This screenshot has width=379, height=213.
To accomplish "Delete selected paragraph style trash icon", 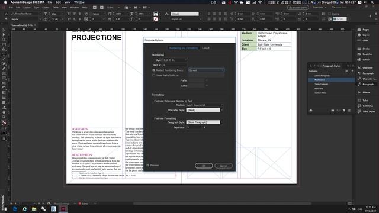I will tap(349, 111).
